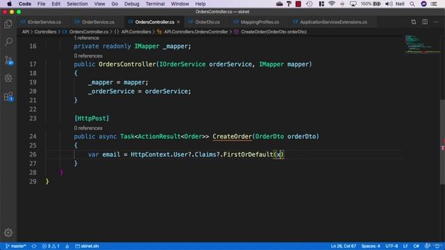Open Notification Center list icon
Screen dimensions: 445x250
[x=434, y=4]
